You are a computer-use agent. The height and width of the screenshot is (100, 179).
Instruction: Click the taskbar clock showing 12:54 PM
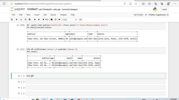click(x=173, y=99)
